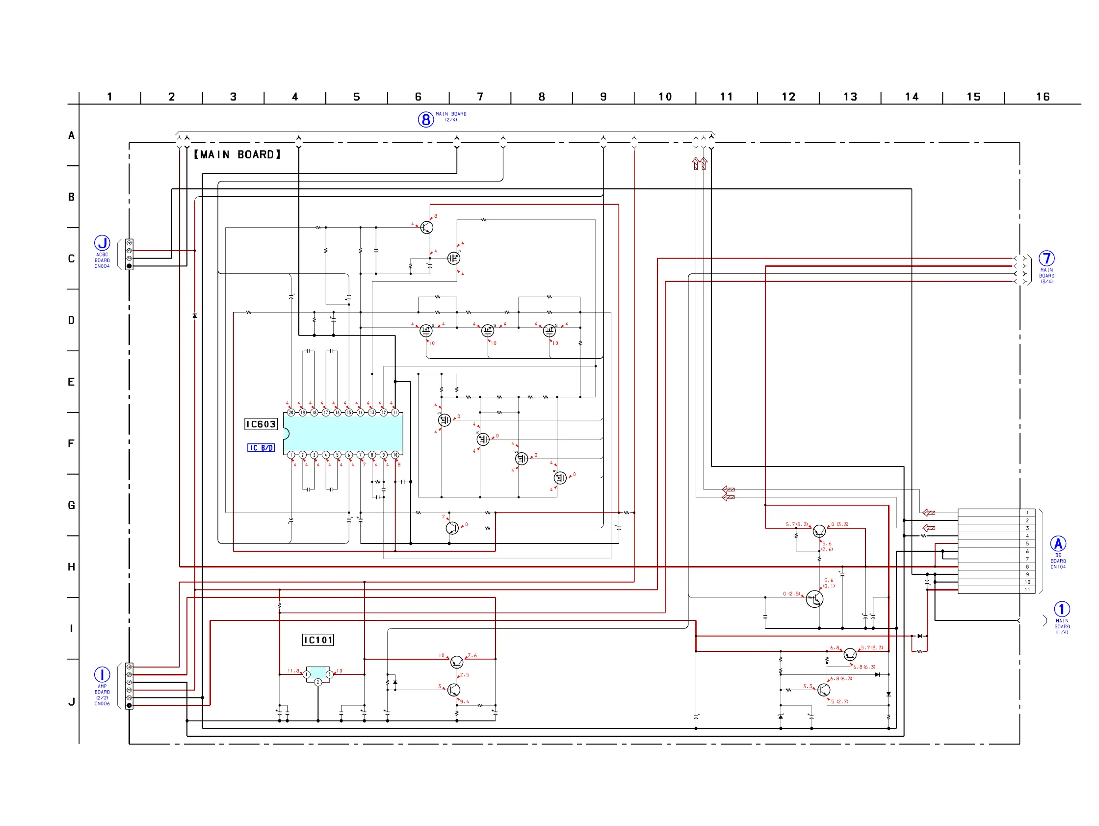The width and height of the screenshot is (1099, 826).
Task: Click the IC603 boxed label
Action: 261,424
